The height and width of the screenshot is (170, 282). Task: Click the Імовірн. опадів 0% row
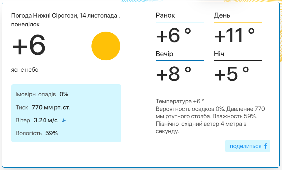pyautogui.click(x=42, y=94)
